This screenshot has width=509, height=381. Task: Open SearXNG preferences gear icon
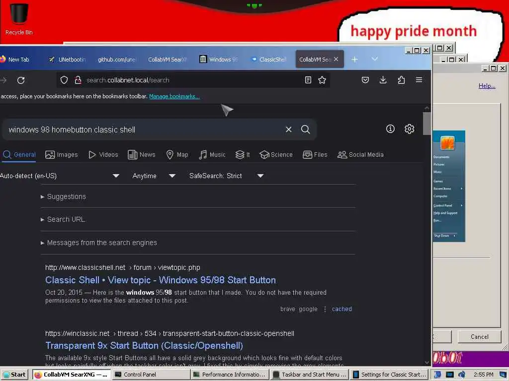pyautogui.click(x=410, y=129)
